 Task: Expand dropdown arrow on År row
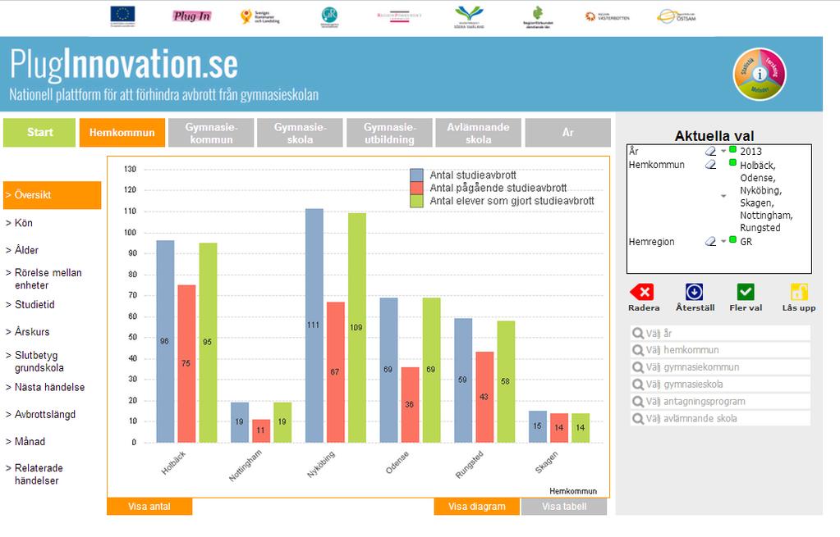[723, 152]
